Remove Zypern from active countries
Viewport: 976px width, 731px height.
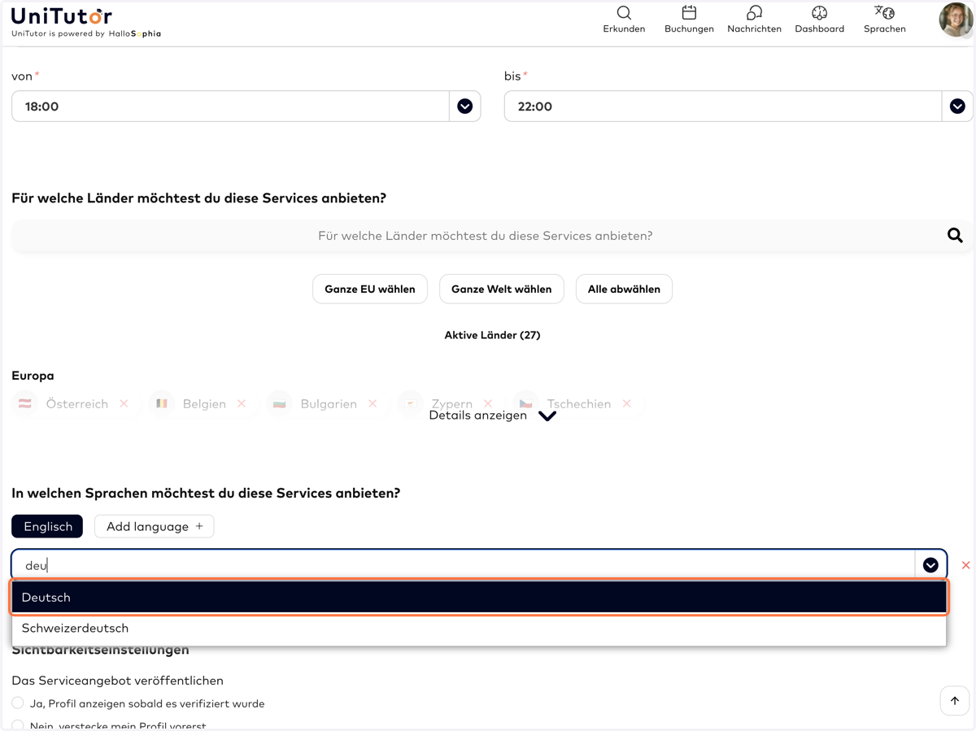pyautogui.click(x=488, y=403)
